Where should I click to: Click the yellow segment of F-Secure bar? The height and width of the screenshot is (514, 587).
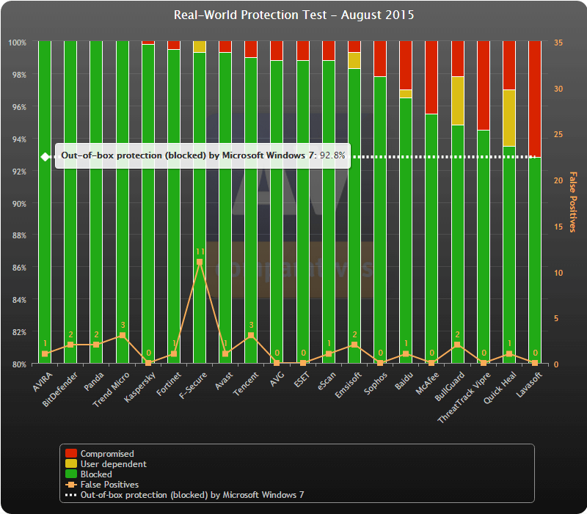(200, 46)
